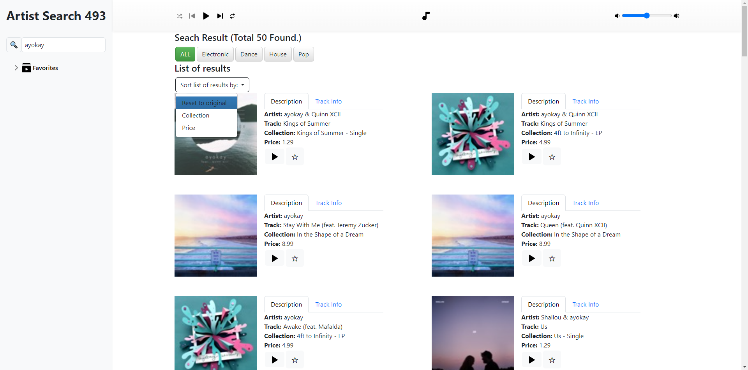The width and height of the screenshot is (748, 370).
Task: Click the Artist Search 493 title
Action: pos(56,16)
